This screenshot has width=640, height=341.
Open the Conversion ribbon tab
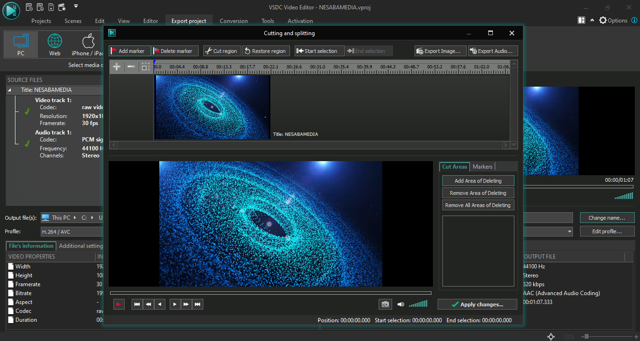click(234, 21)
